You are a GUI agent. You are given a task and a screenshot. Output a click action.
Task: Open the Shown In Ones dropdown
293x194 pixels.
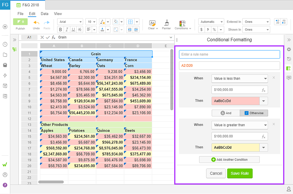tap(256, 30)
